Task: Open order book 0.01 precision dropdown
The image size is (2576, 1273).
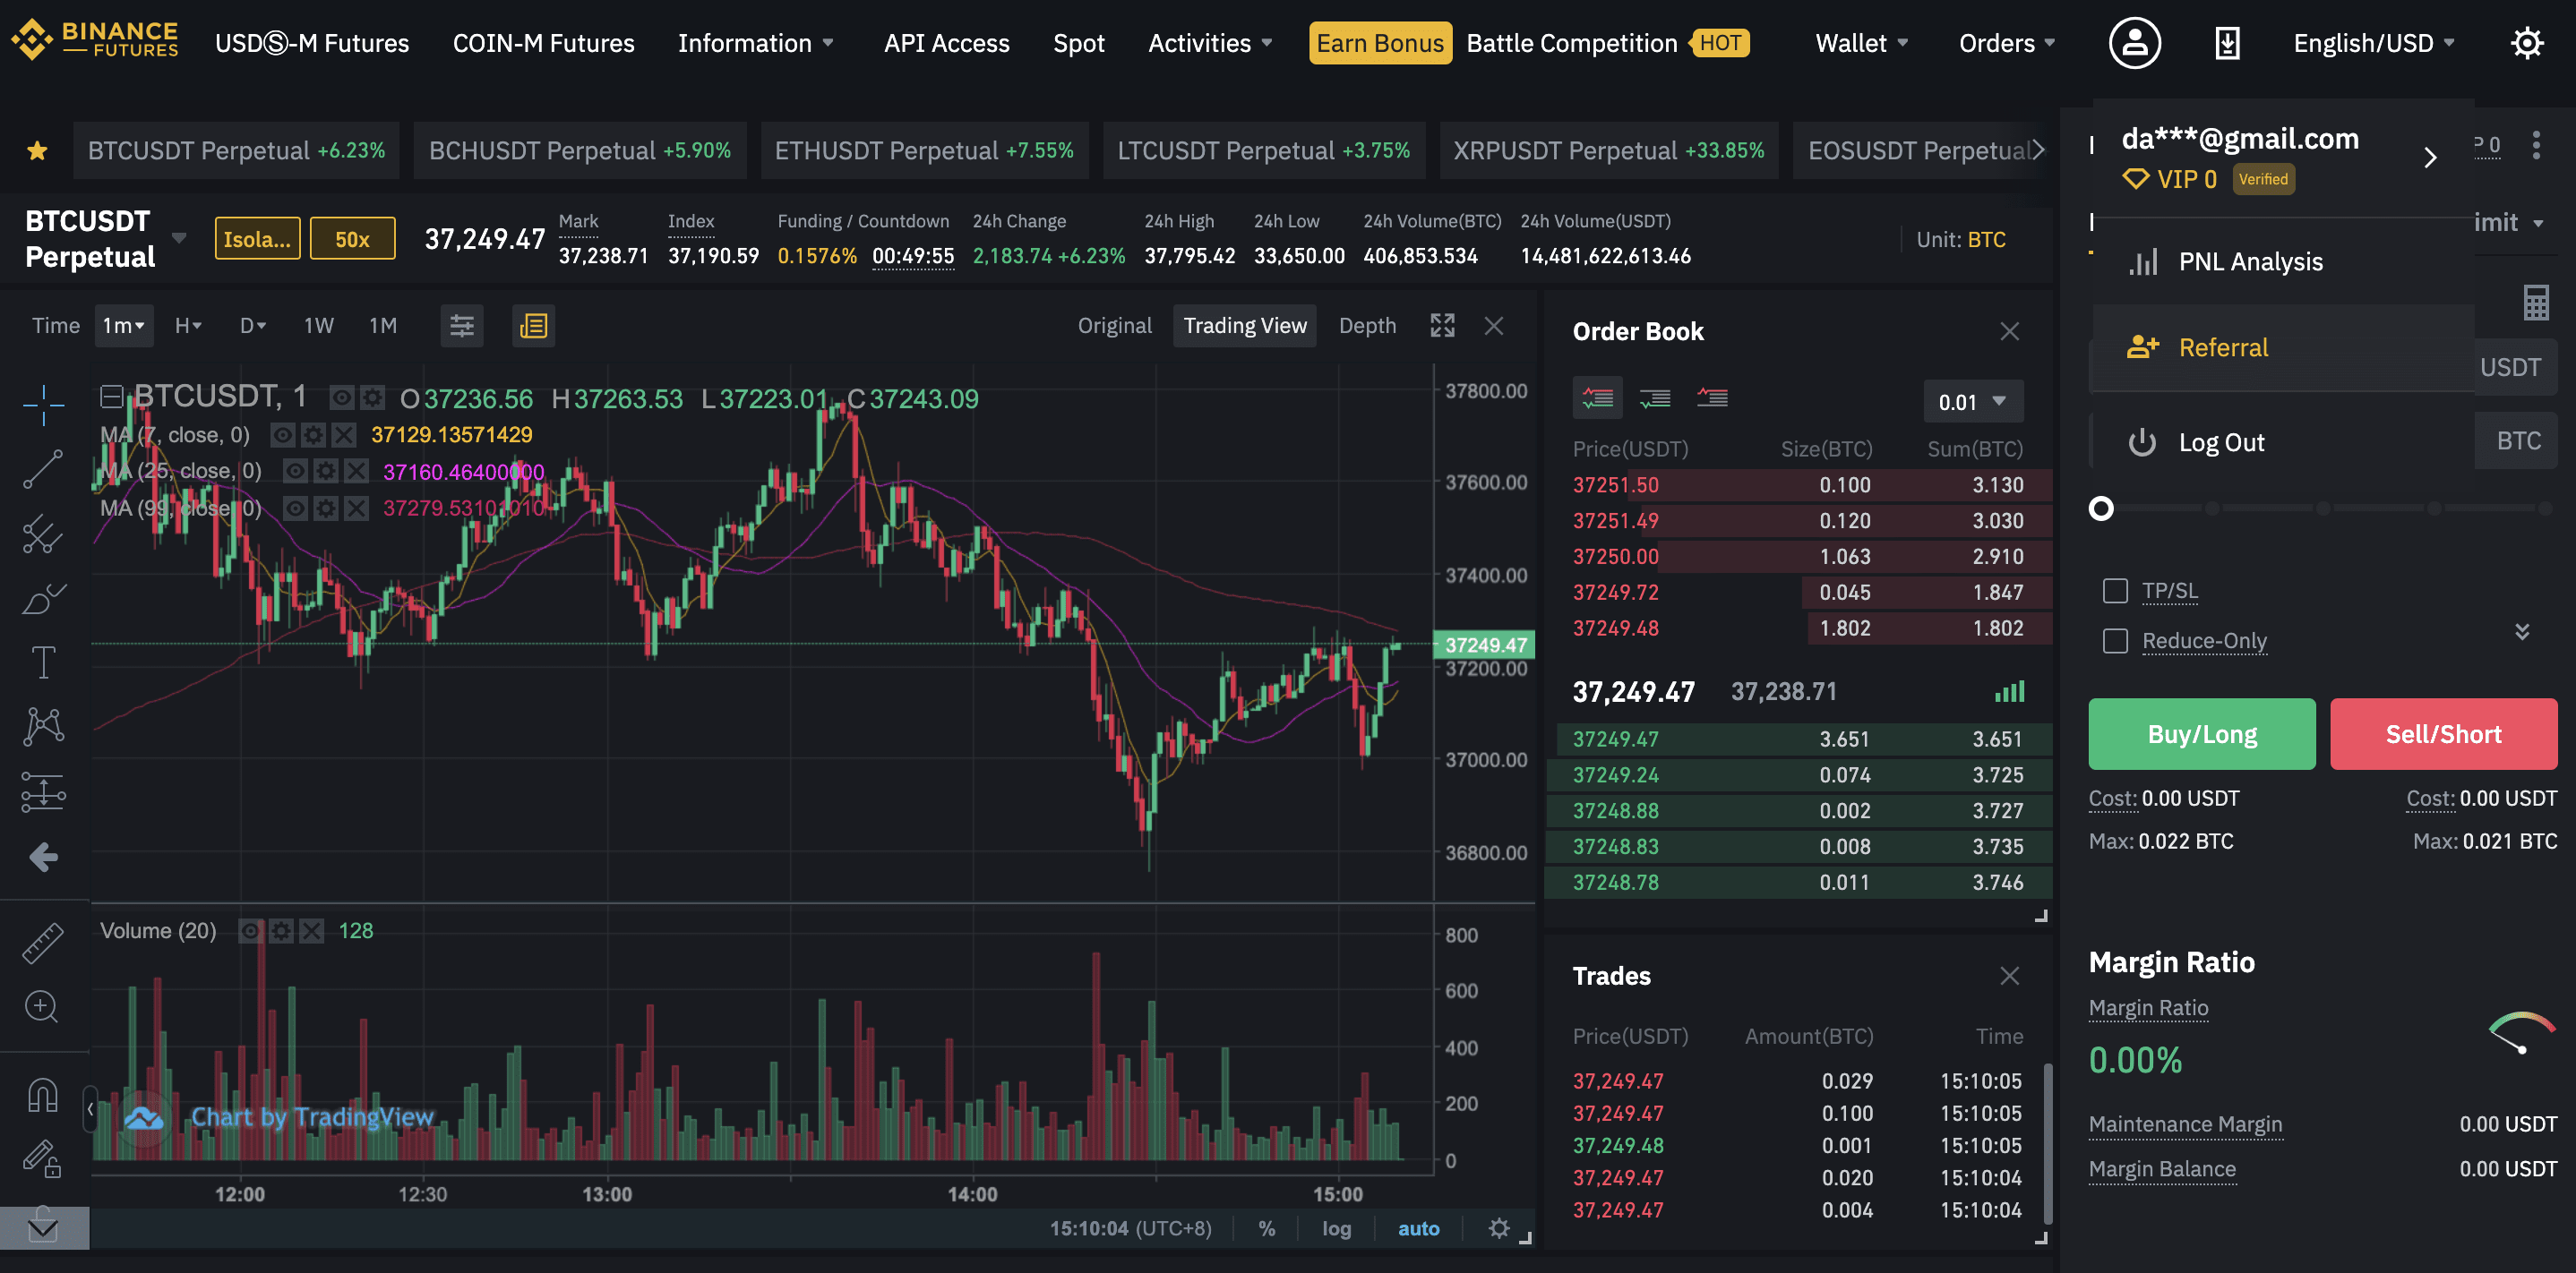Action: click(1972, 402)
